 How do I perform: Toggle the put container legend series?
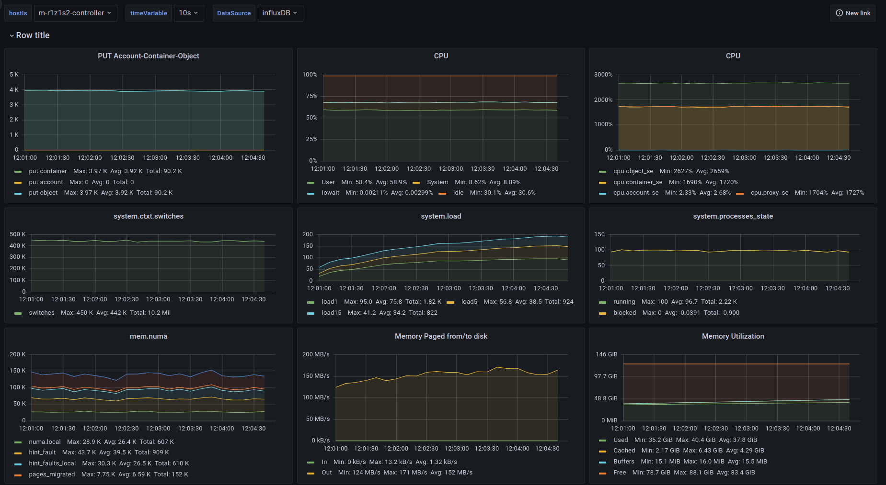coord(47,171)
